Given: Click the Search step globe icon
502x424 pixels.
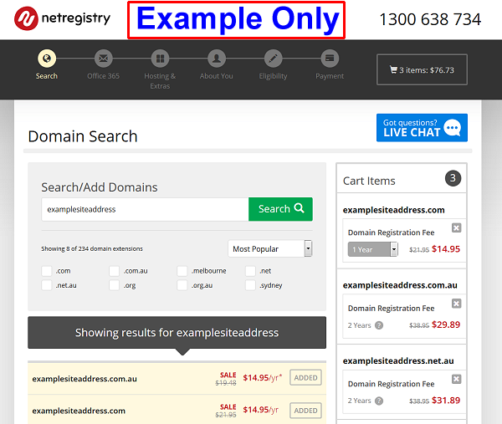Looking at the screenshot, I should point(47,59).
